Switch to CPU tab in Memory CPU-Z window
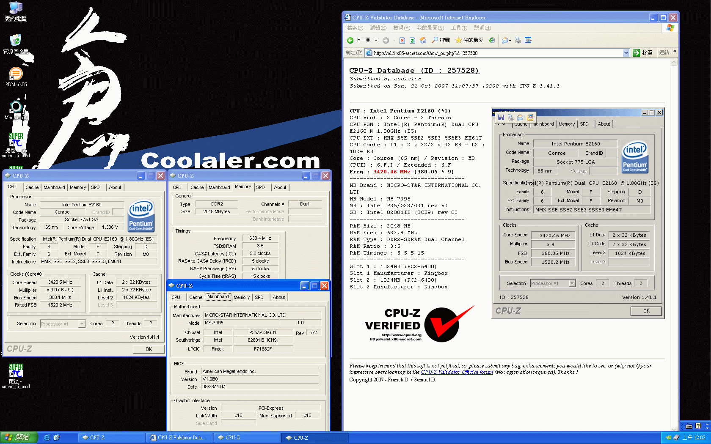 coord(177,187)
